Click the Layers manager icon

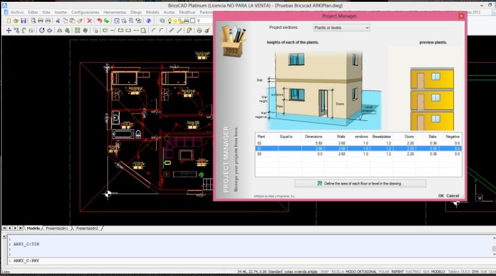[162, 21]
